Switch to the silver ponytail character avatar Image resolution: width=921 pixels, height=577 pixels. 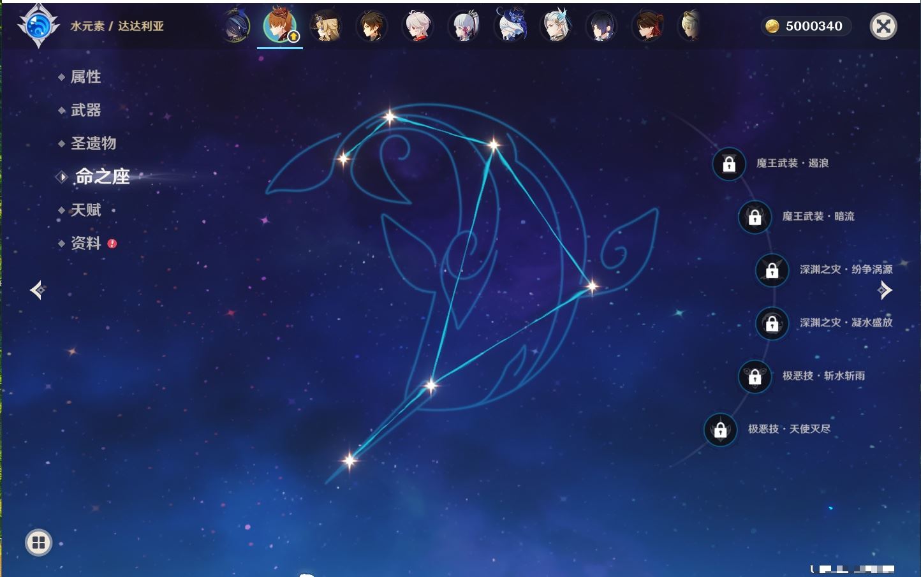click(x=464, y=26)
